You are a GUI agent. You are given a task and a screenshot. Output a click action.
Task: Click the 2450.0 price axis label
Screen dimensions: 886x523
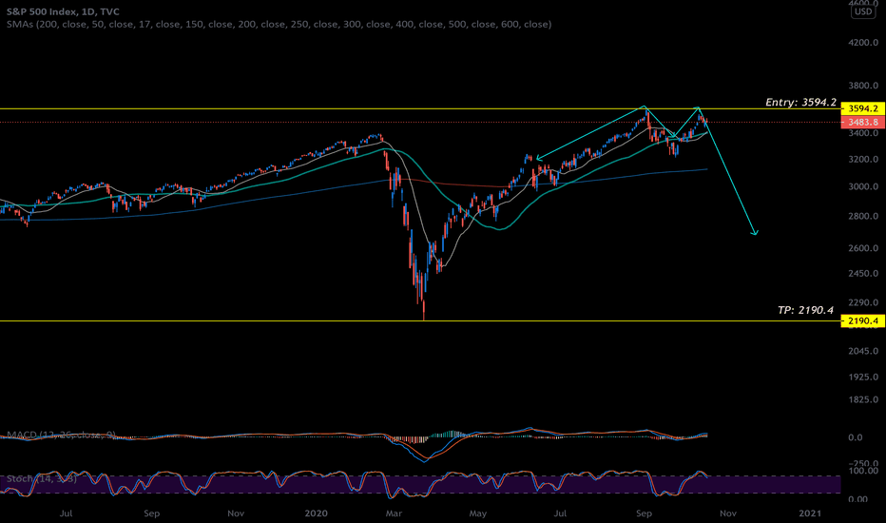pos(863,274)
